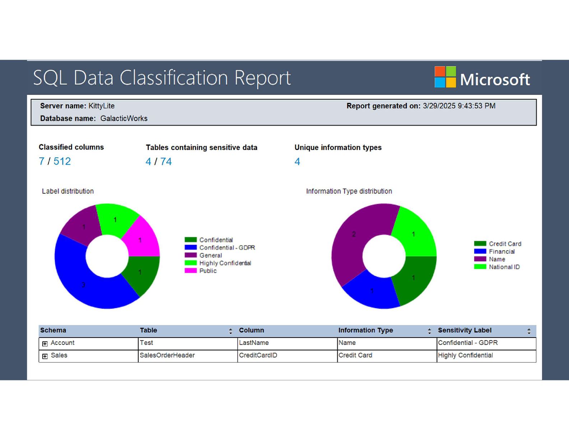Select the purple General slice in Label distribution

(83, 227)
